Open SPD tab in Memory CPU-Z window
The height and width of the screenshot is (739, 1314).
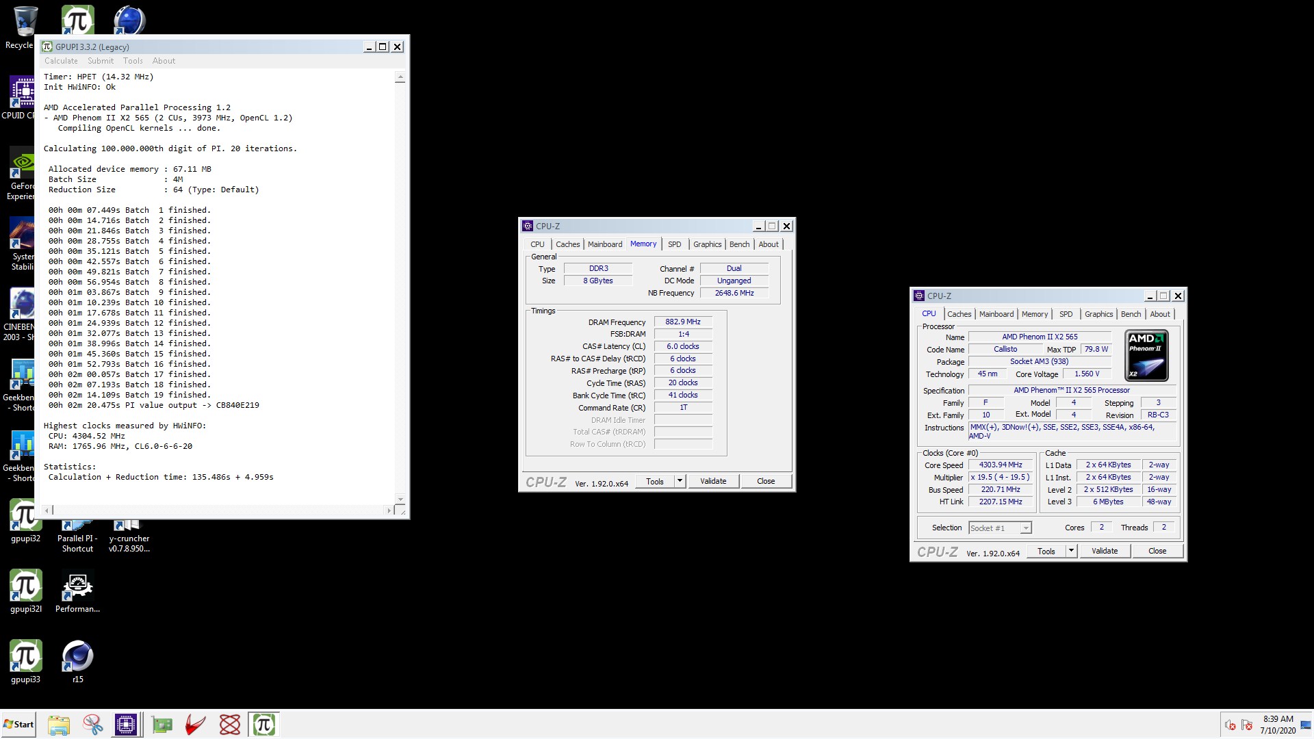coord(674,244)
